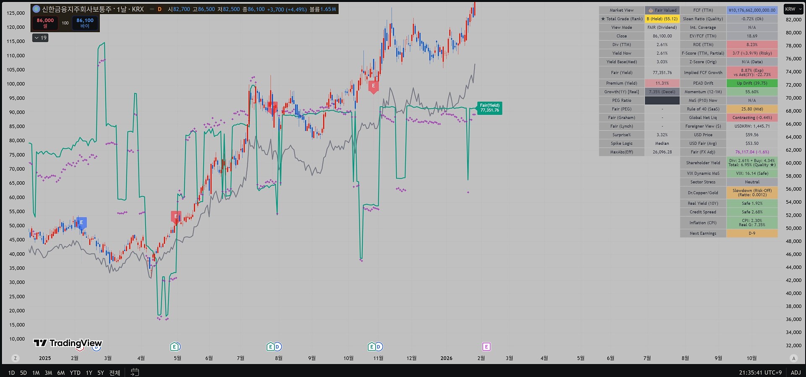Click the Shinhan symbol logo icon
Viewport: 806px width, 377px height.
(x=36, y=9)
